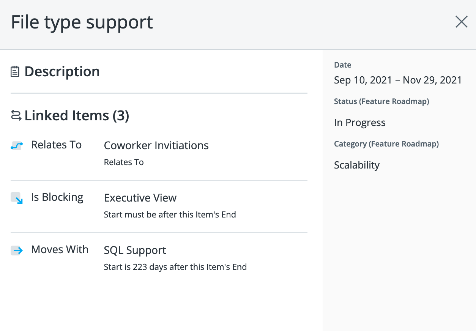Click the Moves With arrow icon
Screen dimensions: 476x331
(x=16, y=250)
